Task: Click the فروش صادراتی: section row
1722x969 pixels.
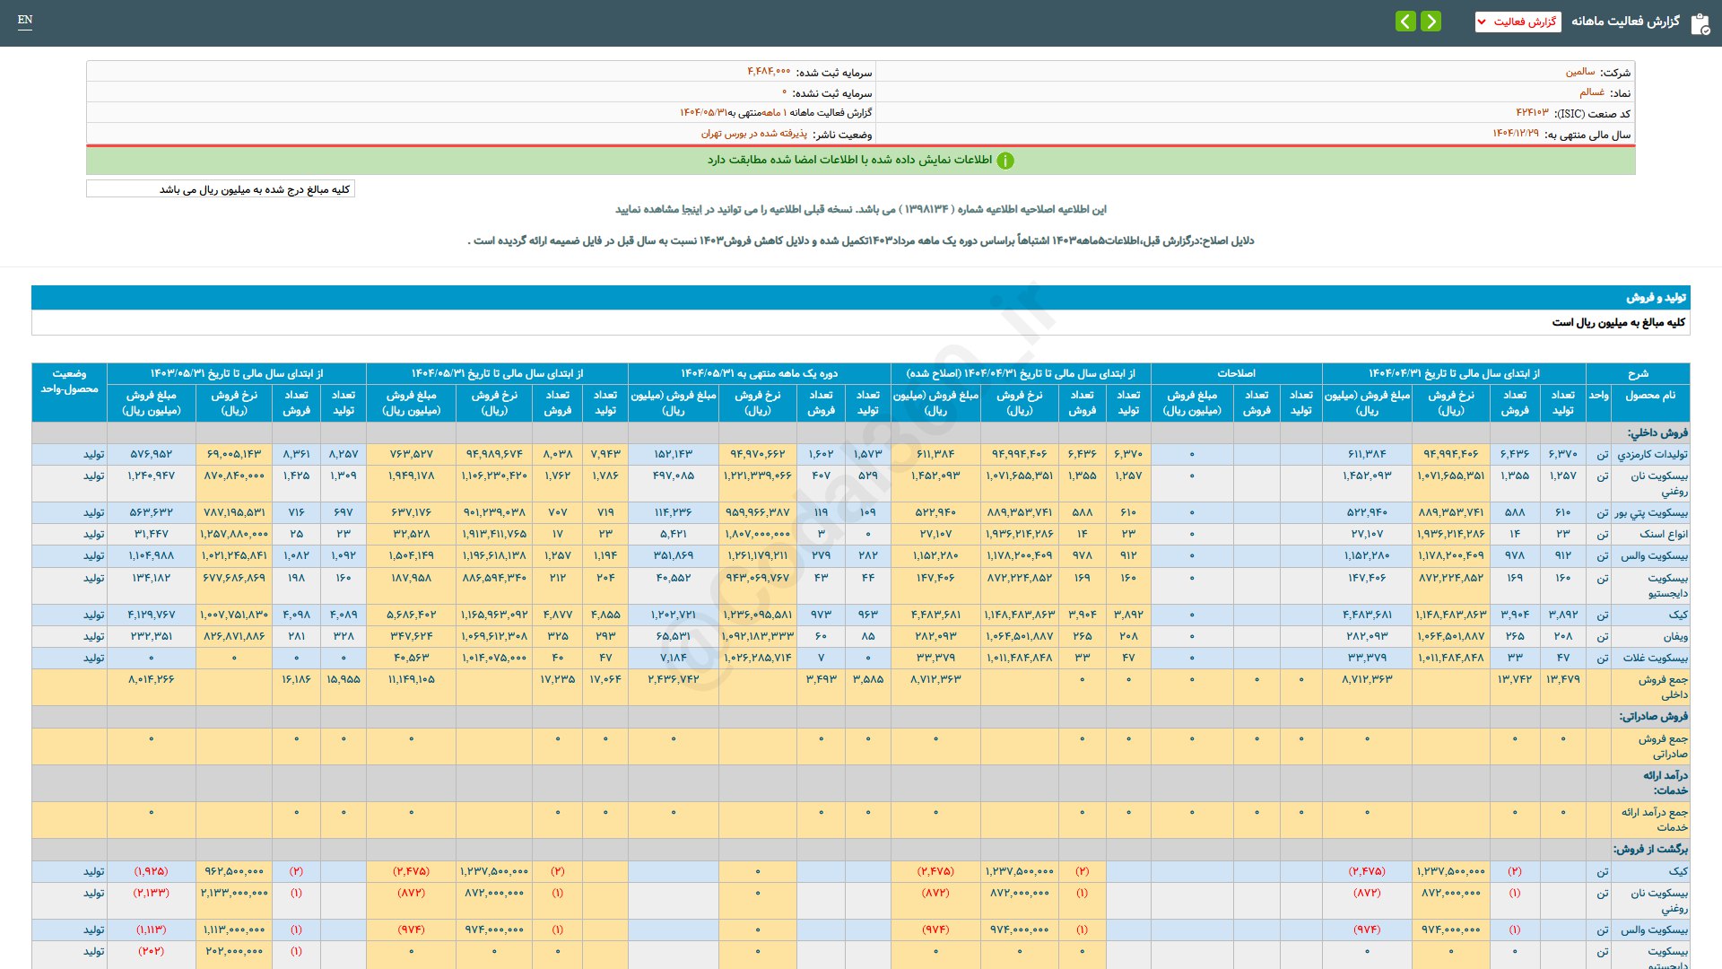Action: [861, 717]
